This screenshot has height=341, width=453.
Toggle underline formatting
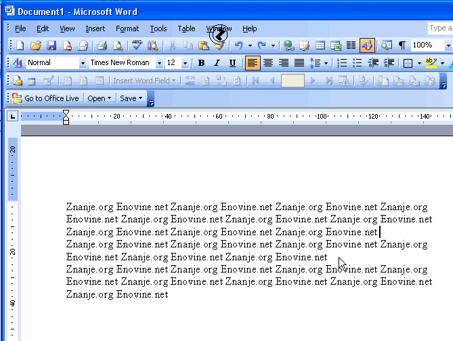(x=232, y=63)
